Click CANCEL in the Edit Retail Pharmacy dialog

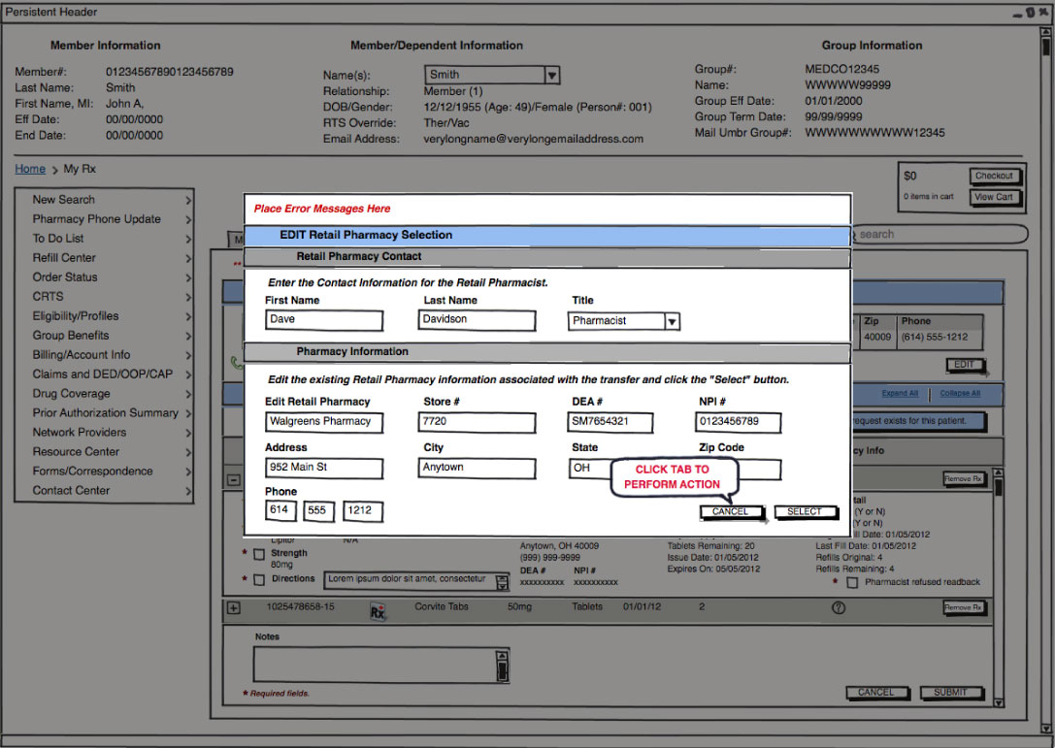tap(732, 512)
